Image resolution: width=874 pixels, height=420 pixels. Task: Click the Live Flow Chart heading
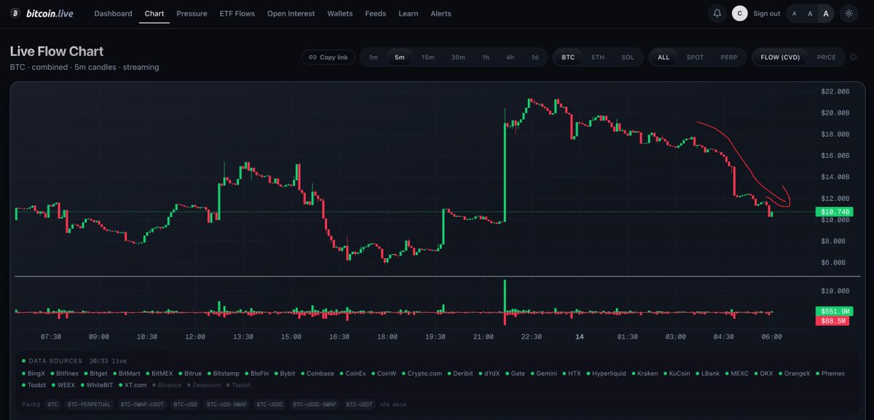(x=57, y=52)
